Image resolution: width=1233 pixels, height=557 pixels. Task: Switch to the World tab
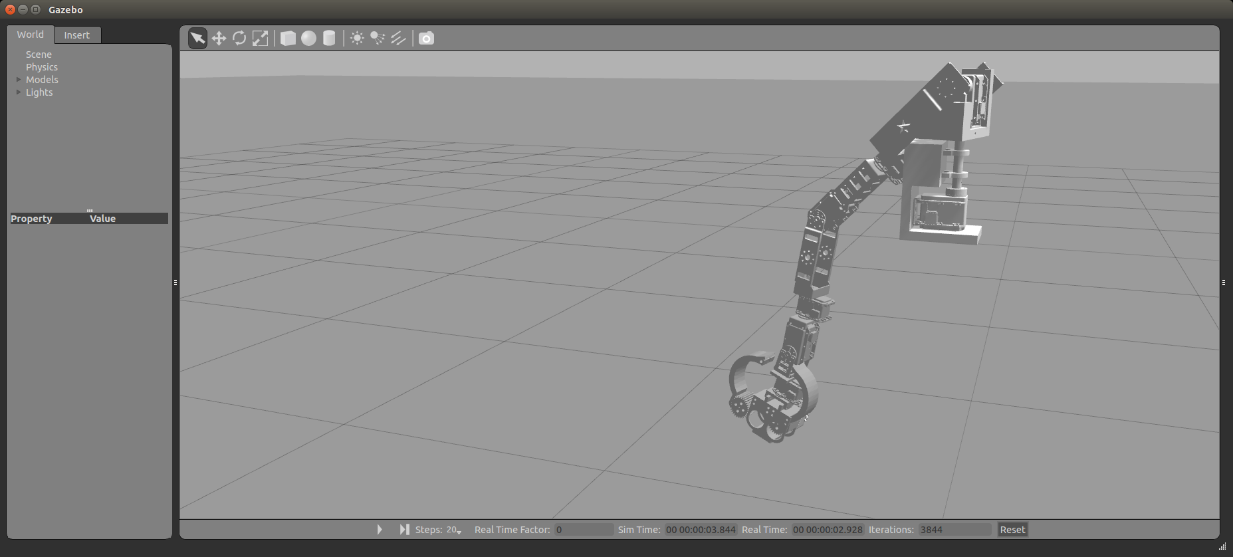tap(31, 35)
